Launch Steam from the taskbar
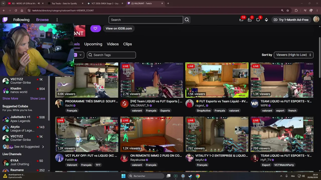This screenshot has width=321, height=180. (x=190, y=176)
